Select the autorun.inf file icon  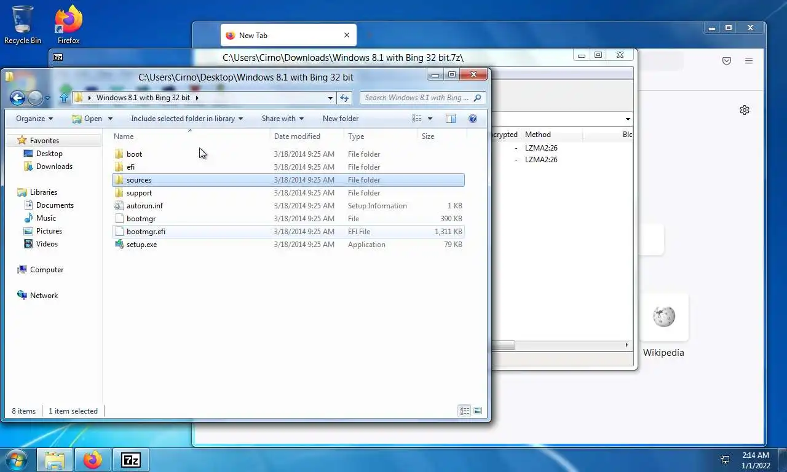[x=119, y=206]
